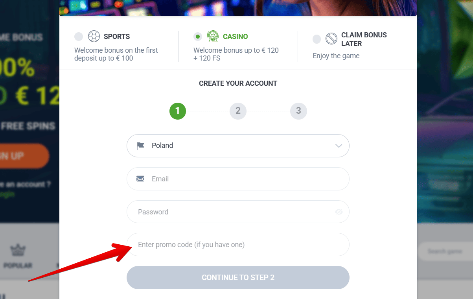Click the step 3 indicator circle
Screen dimensions: 473x299
point(298,111)
